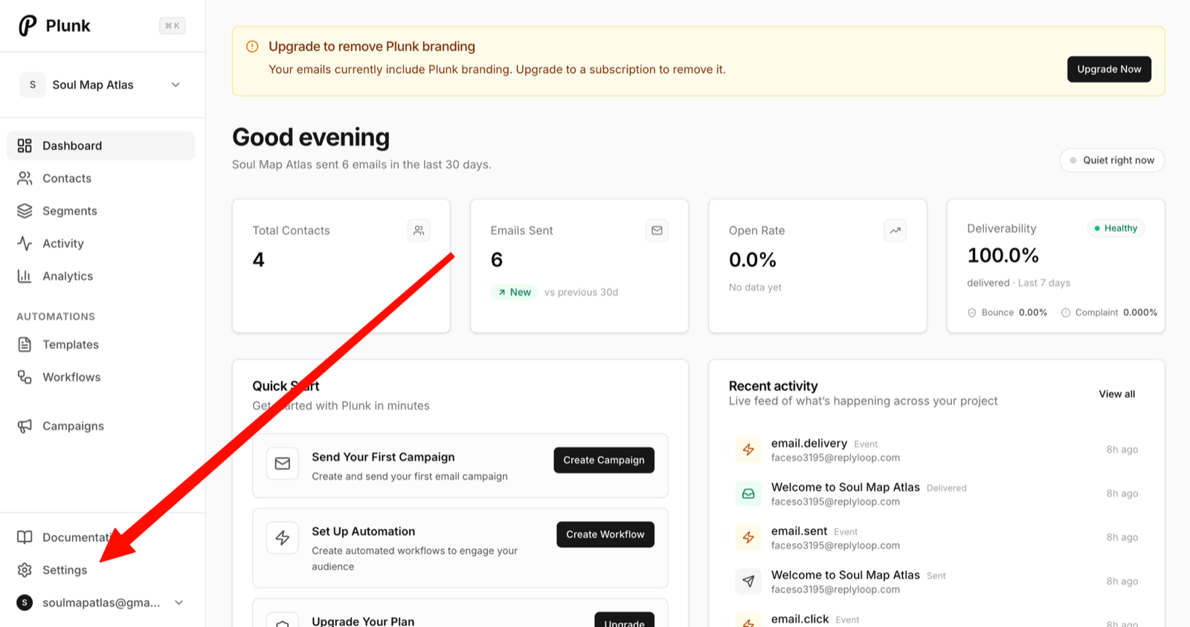Click the Campaigns megaphone icon
Screen dimensions: 1190x627
pyautogui.click(x=25, y=426)
